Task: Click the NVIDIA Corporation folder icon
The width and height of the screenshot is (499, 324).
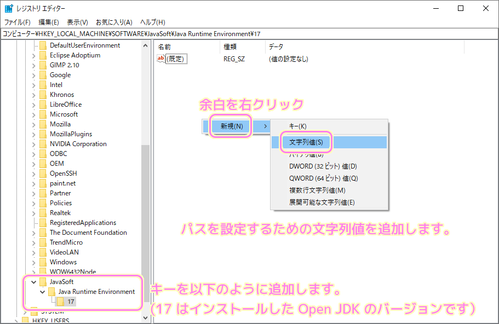Action: pos(43,144)
